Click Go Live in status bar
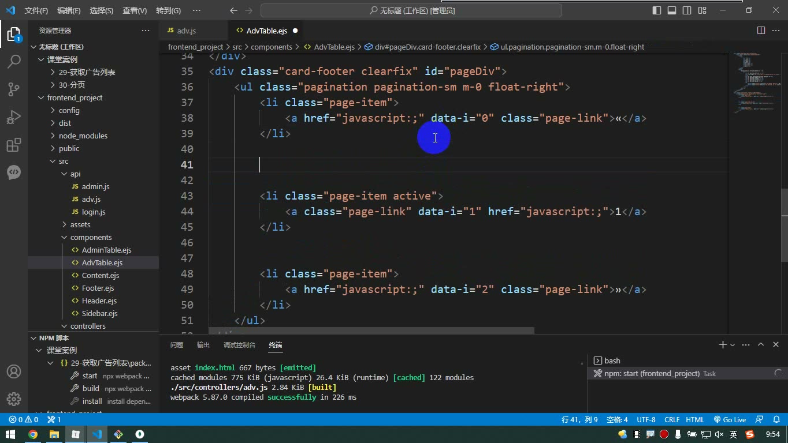The height and width of the screenshot is (443, 788). (x=730, y=420)
